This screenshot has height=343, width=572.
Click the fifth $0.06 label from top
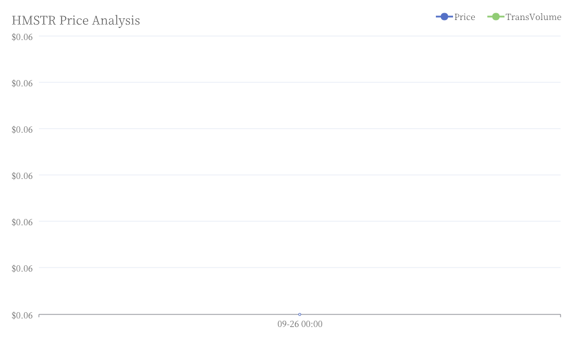pyautogui.click(x=22, y=222)
